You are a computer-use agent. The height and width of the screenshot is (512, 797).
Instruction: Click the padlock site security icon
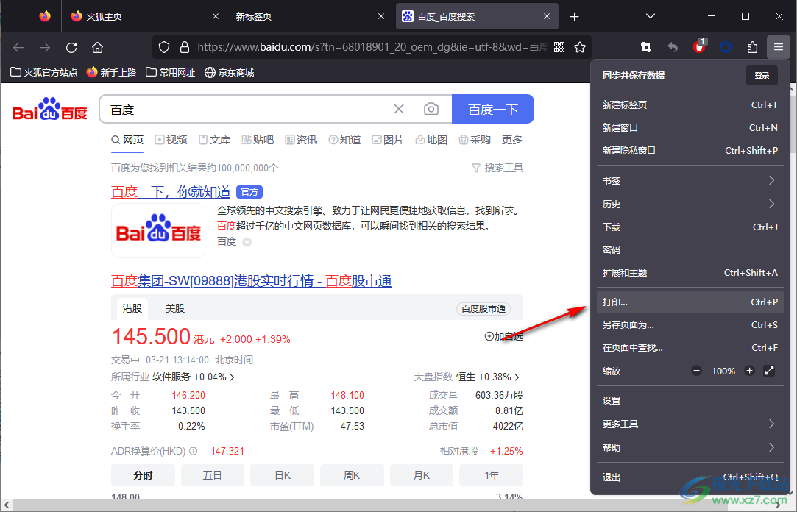185,47
